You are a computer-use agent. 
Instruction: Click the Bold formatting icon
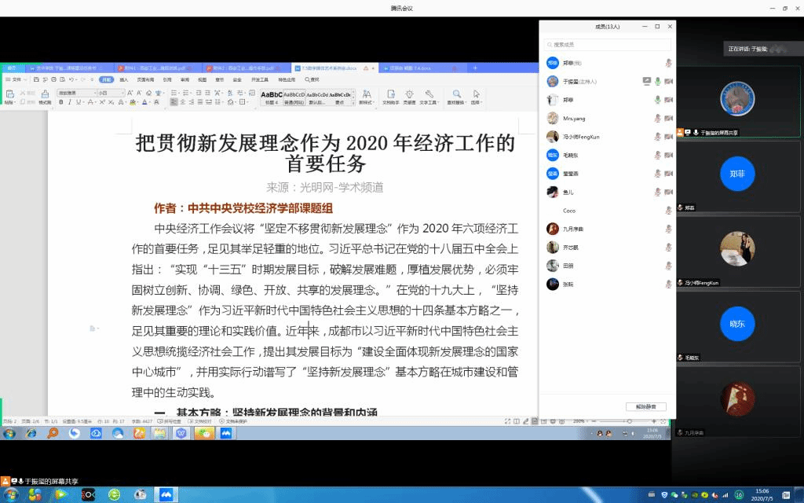pos(61,102)
